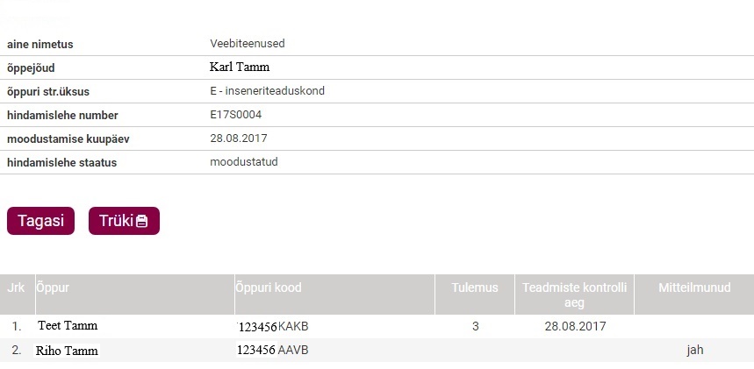Click the Mitteilmunud column header

click(x=694, y=287)
